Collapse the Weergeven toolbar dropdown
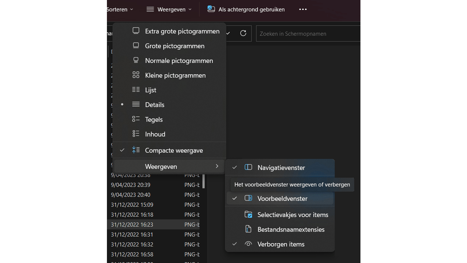 point(169,9)
